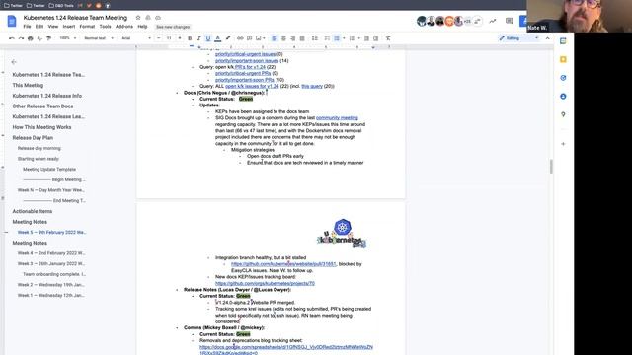Open line and paragraph spacing options
Image resolution: width=632 pixels, height=355 pixels.
click(315, 38)
